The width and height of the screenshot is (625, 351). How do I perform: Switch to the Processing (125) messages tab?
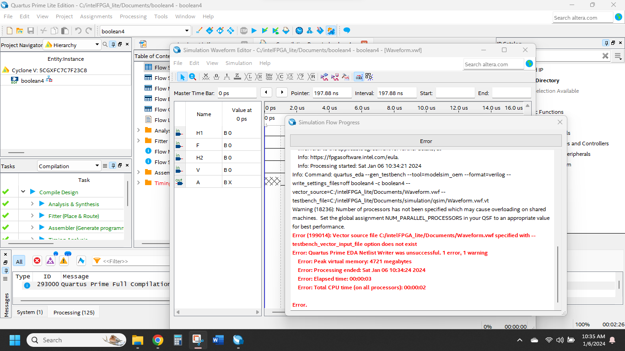tap(74, 312)
